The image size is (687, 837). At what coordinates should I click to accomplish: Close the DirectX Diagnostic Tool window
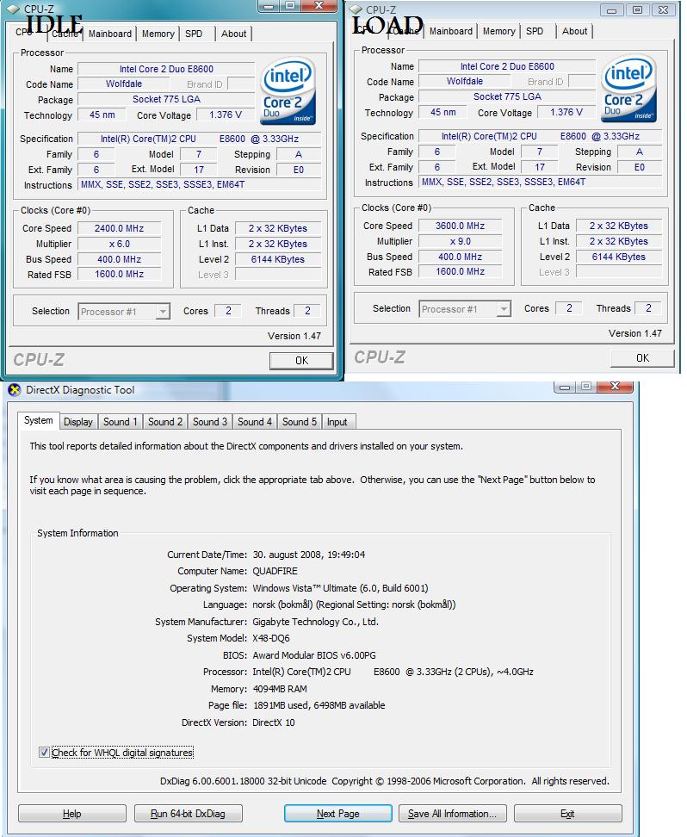click(615, 386)
